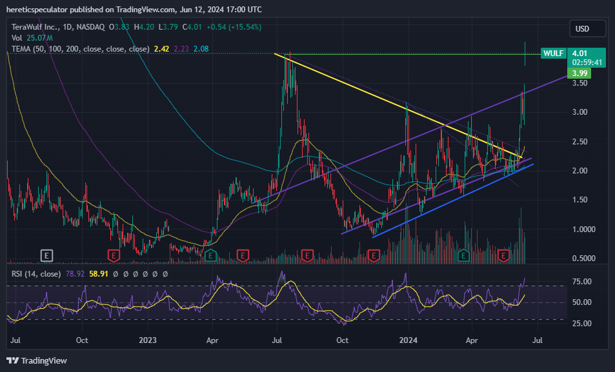Screen dimensions: 615x372
Task: Click the purple TEMA value 2.23
Action: click(181, 49)
